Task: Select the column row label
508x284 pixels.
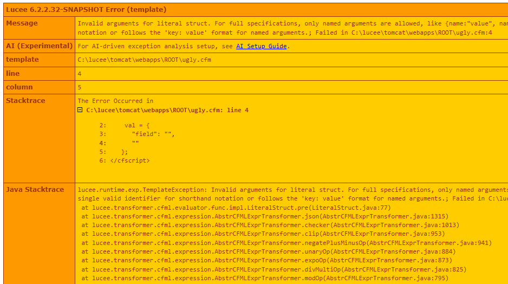Action: pyautogui.click(x=19, y=87)
